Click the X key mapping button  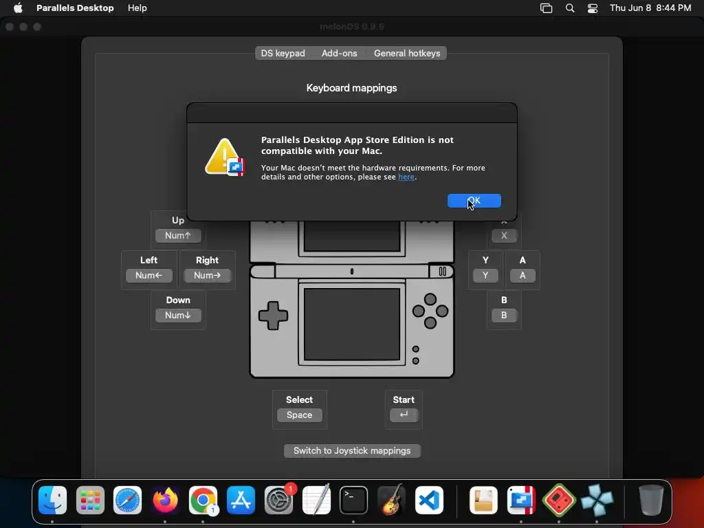click(504, 235)
